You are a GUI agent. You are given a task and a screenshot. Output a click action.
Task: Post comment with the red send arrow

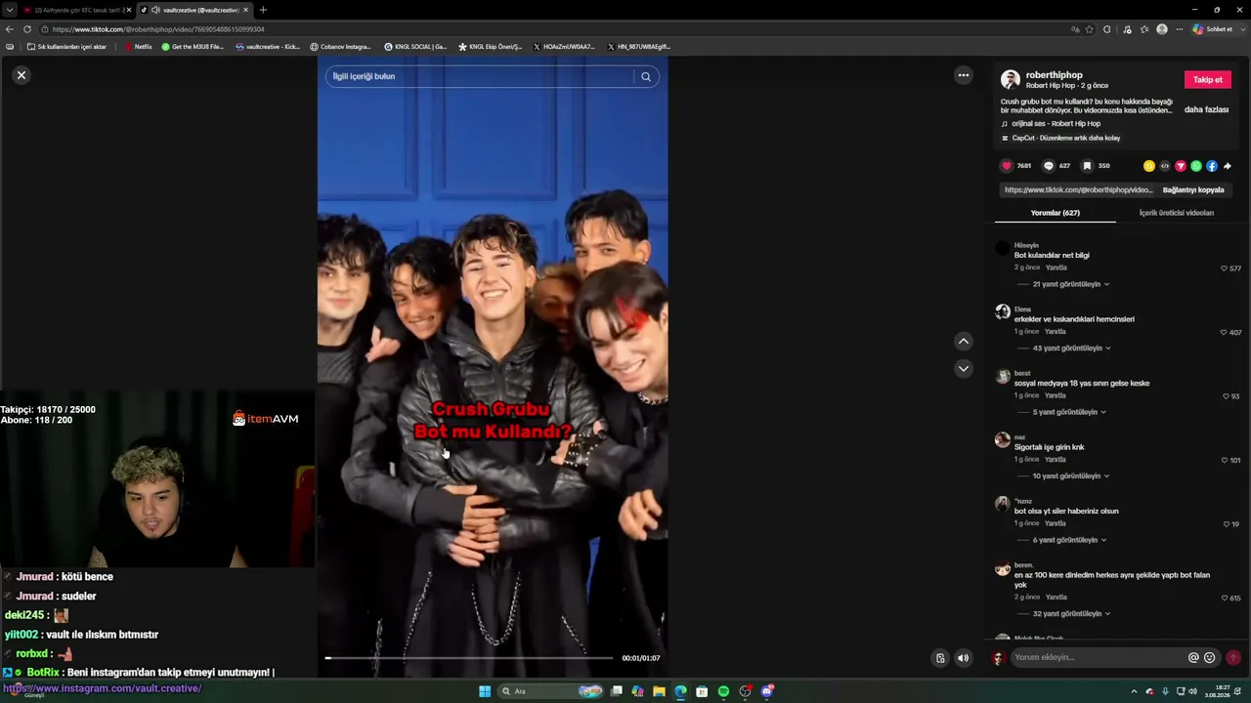coord(1233,658)
